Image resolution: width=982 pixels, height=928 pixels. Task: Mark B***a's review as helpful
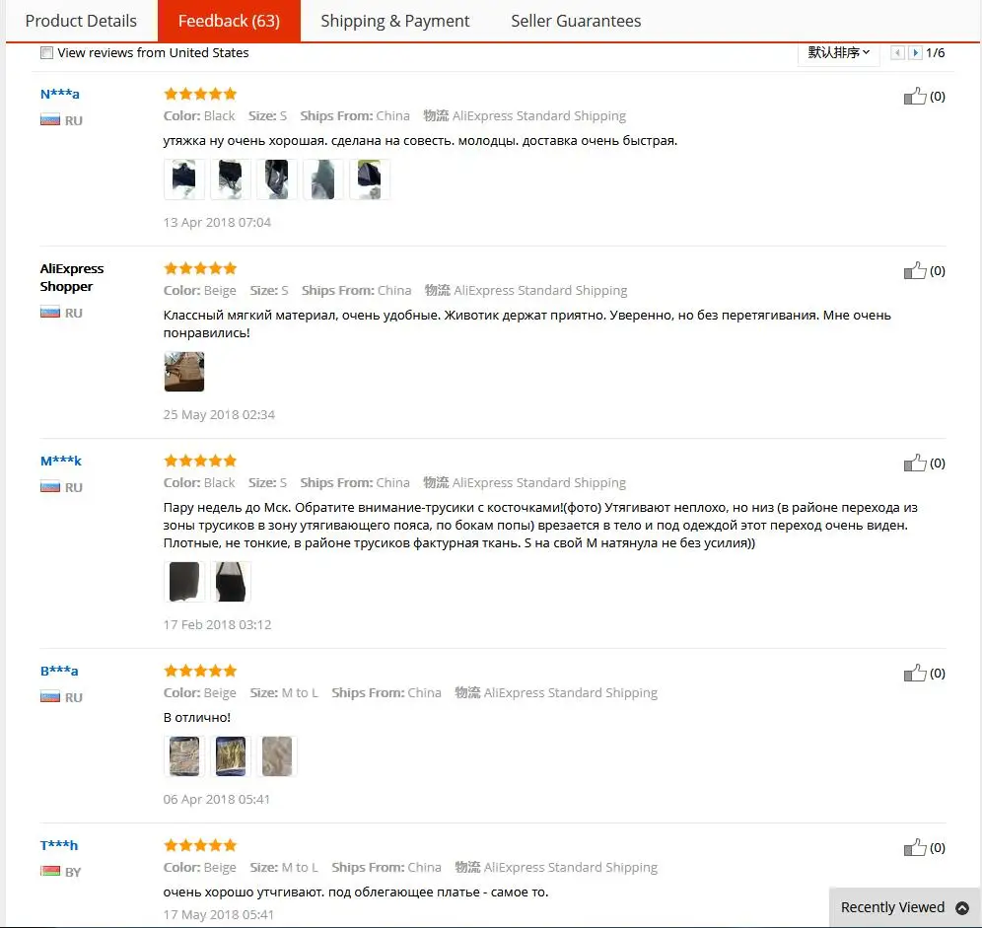(x=915, y=673)
